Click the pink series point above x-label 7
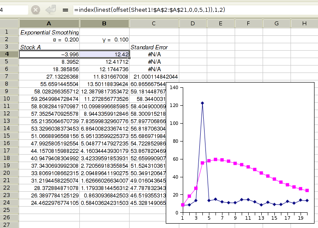Viewport: 318px width, 228px height. click(x=222, y=160)
